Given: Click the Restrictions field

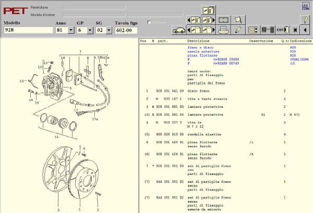Looking at the screenshot, I should coord(94,8).
